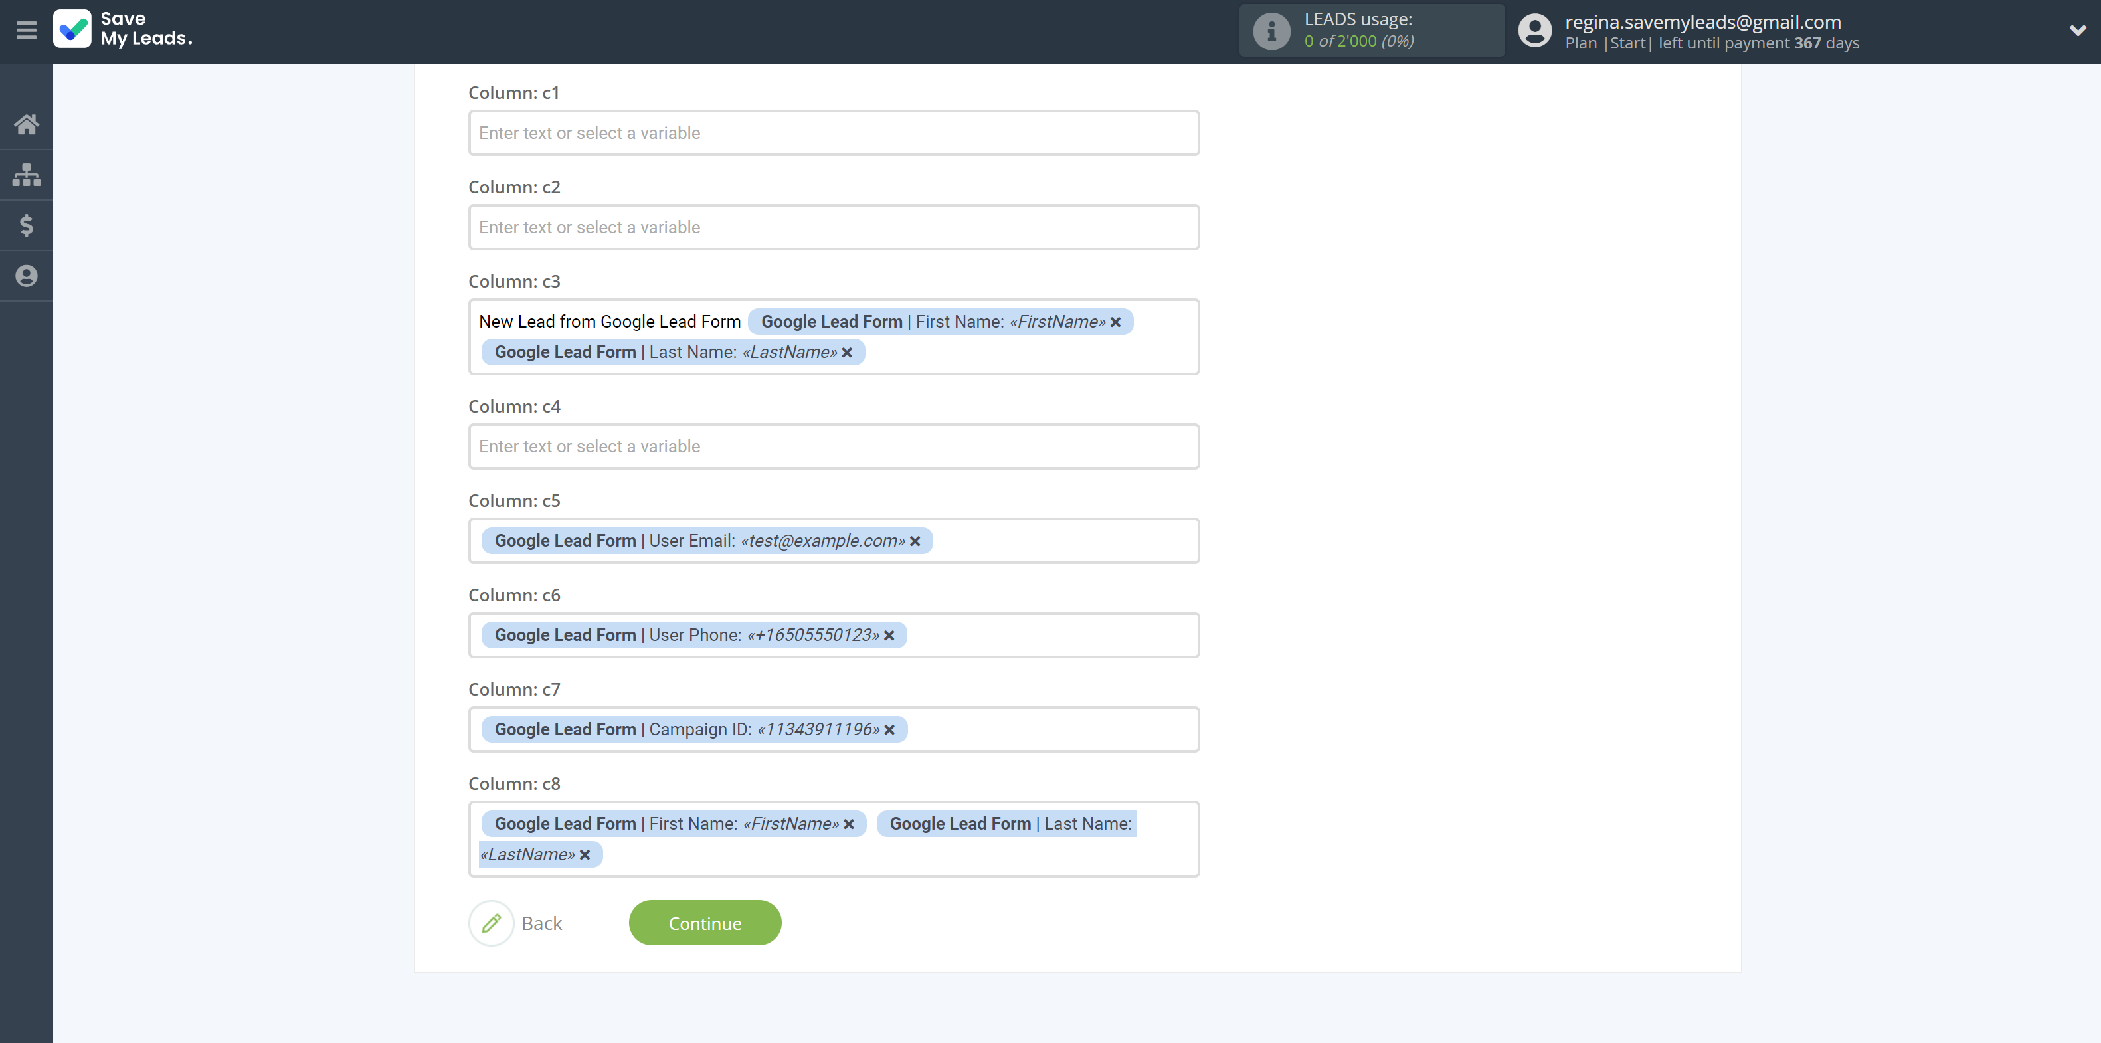The height and width of the screenshot is (1043, 2101).
Task: Click the Column c2 input field
Action: tap(834, 227)
